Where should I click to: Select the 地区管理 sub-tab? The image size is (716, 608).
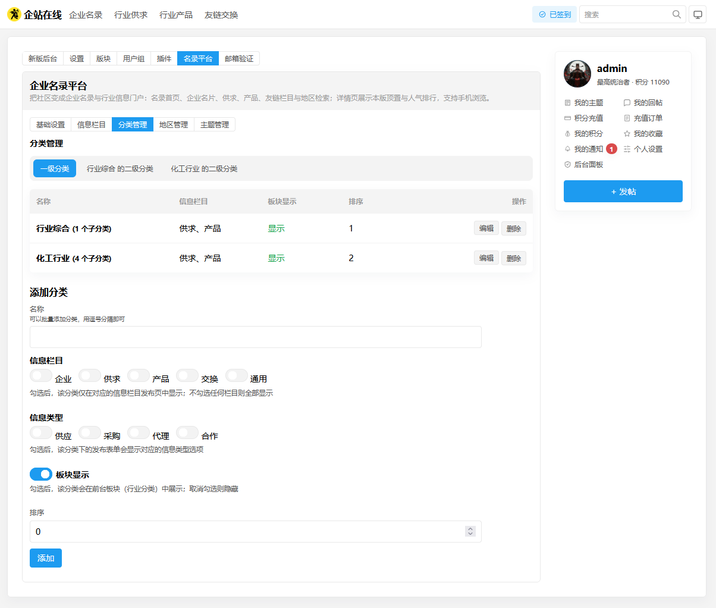pos(174,124)
